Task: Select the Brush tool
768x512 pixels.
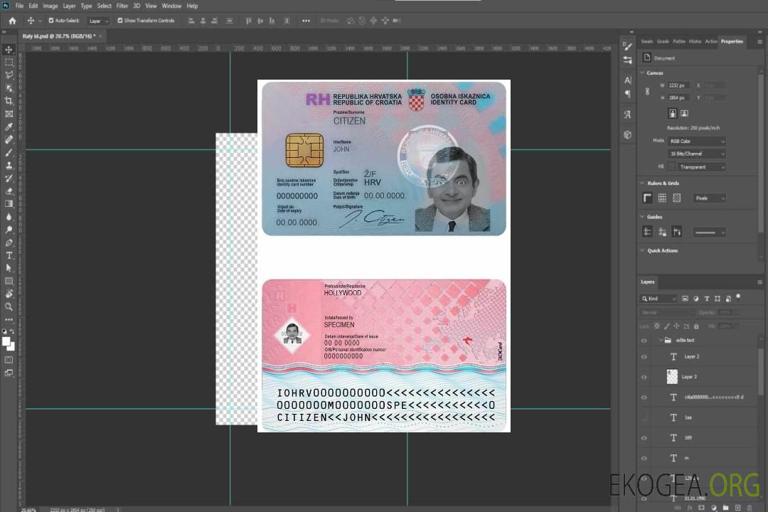Action: point(9,153)
